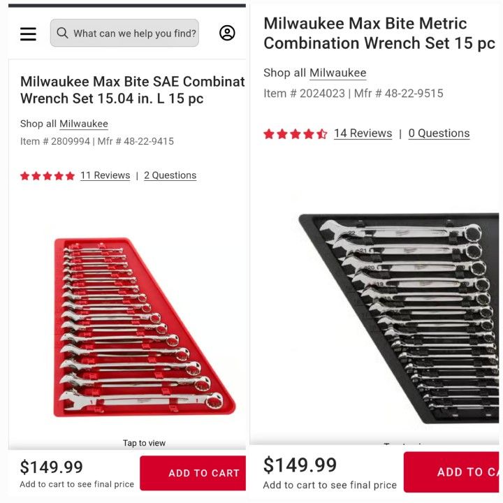Add the Metric wrench set to cart
Image resolution: width=503 pixels, height=503 pixels.
pyautogui.click(x=454, y=472)
